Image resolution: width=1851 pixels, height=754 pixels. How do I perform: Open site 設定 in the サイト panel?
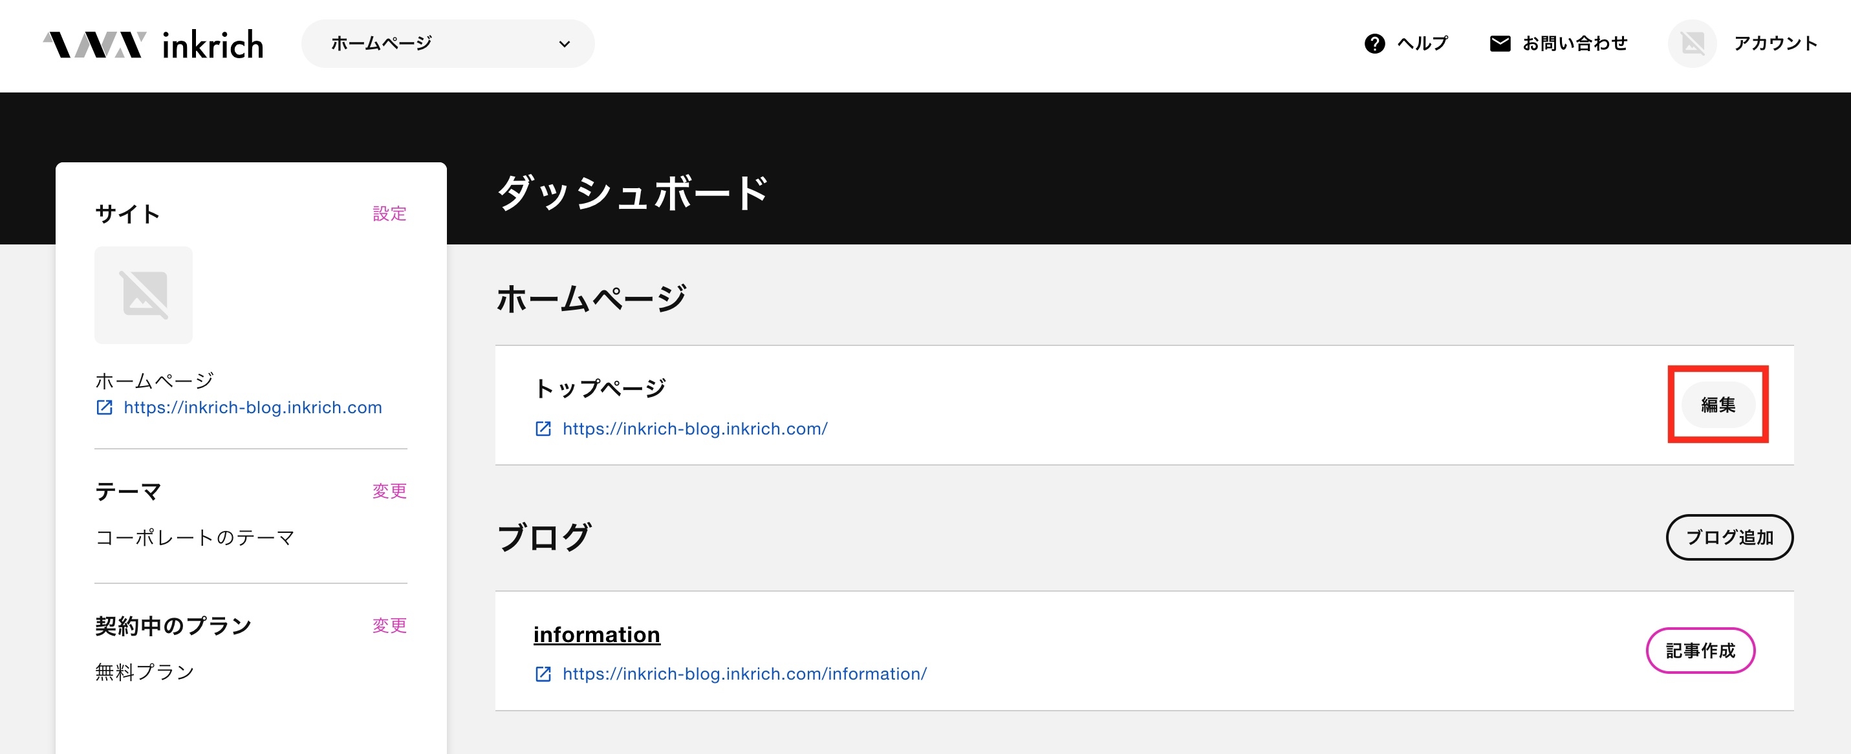tap(389, 213)
